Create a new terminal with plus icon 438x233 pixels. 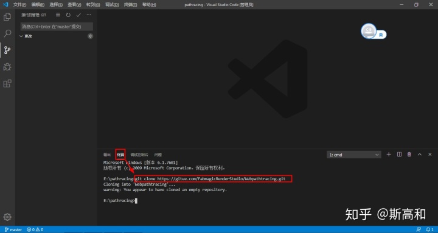click(x=389, y=154)
